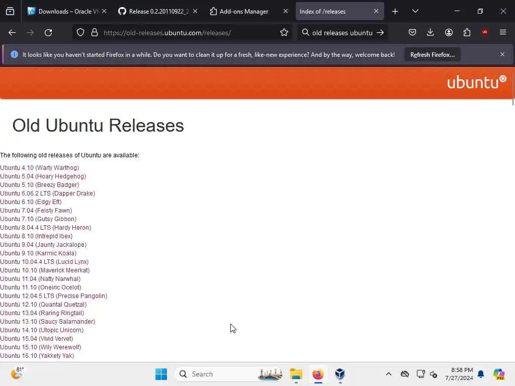Open the weather widget showing 81°
This screenshot has width=515, height=386.
tap(17, 373)
